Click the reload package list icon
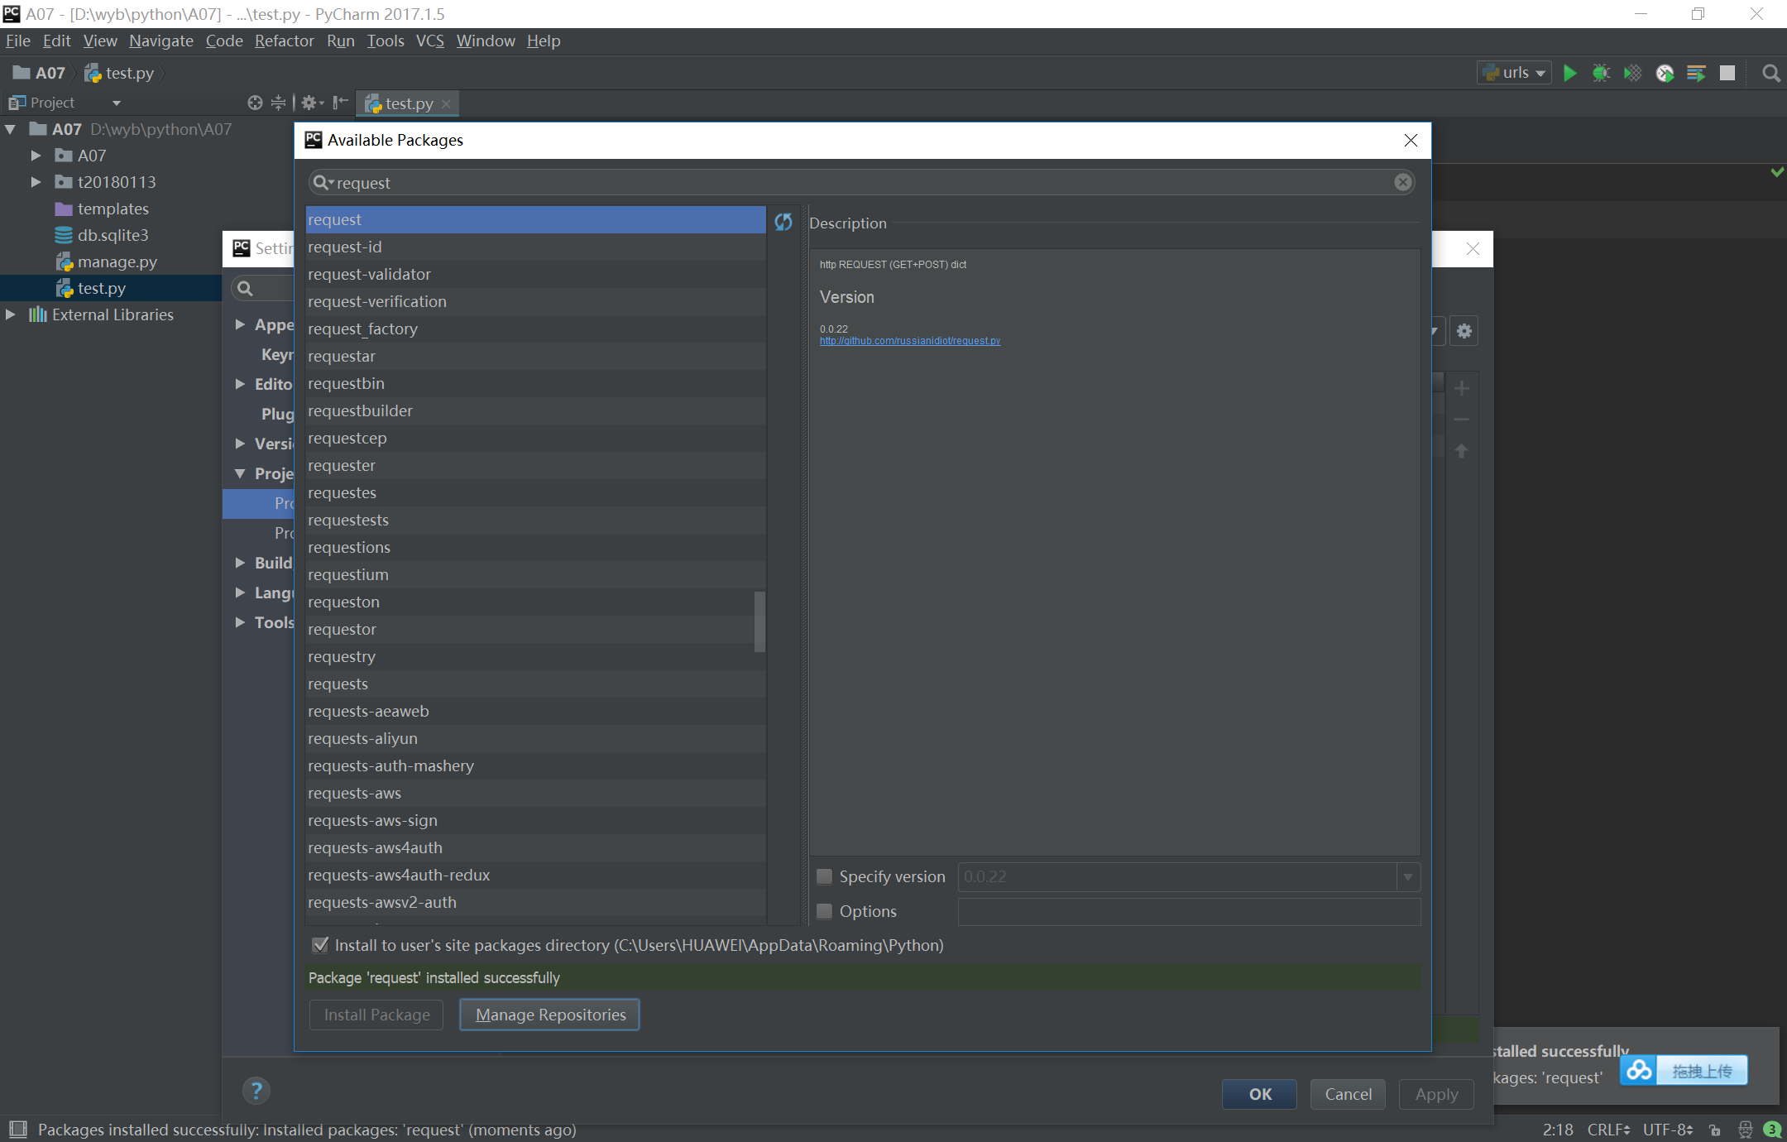Image resolution: width=1787 pixels, height=1142 pixels. (783, 221)
